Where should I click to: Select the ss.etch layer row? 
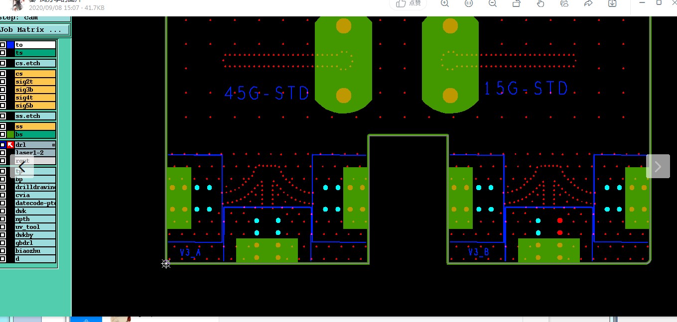coord(35,116)
